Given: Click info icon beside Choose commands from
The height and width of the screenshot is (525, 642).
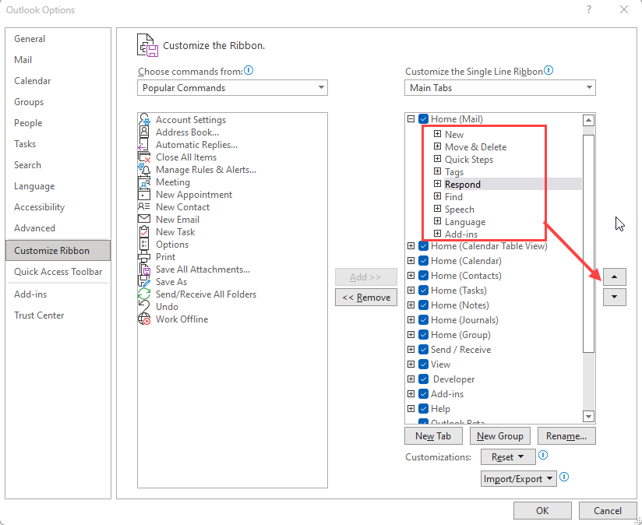Looking at the screenshot, I should click(249, 70).
